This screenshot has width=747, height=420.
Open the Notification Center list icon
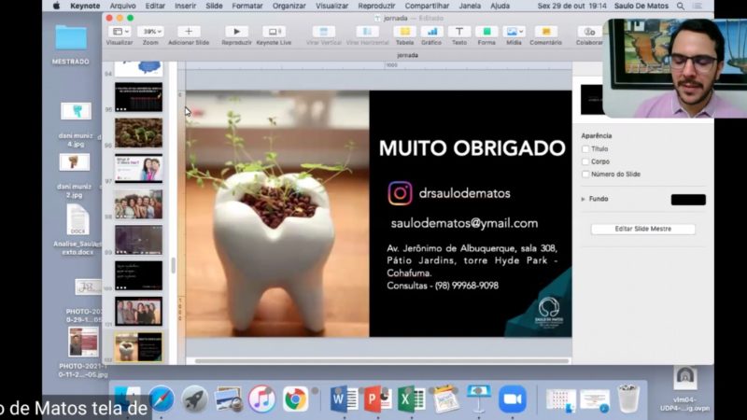(698, 6)
